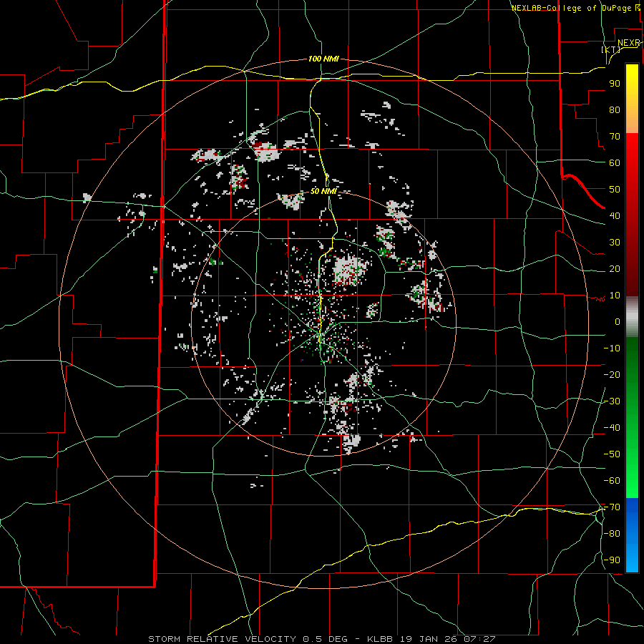Click the KLBB station identifier

[x=380, y=639]
